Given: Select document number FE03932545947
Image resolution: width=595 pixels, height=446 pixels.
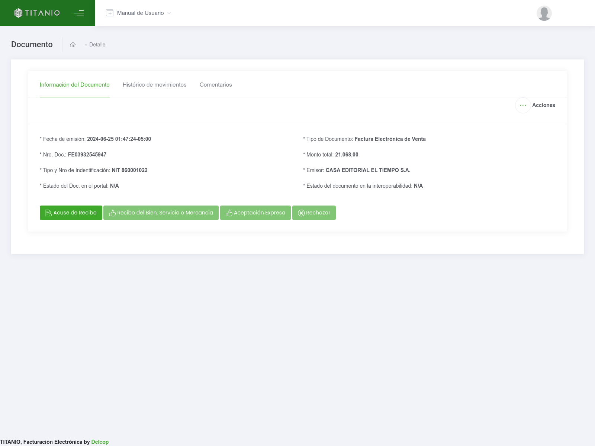Looking at the screenshot, I should click(x=87, y=155).
